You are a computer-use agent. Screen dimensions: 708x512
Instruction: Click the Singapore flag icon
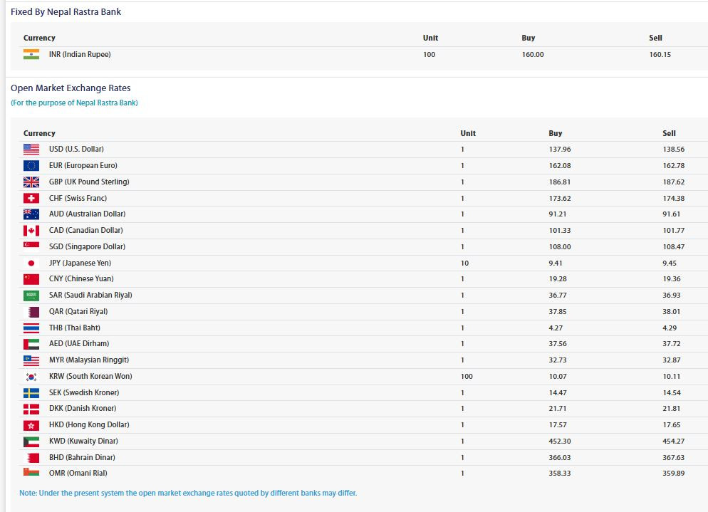pos(31,245)
